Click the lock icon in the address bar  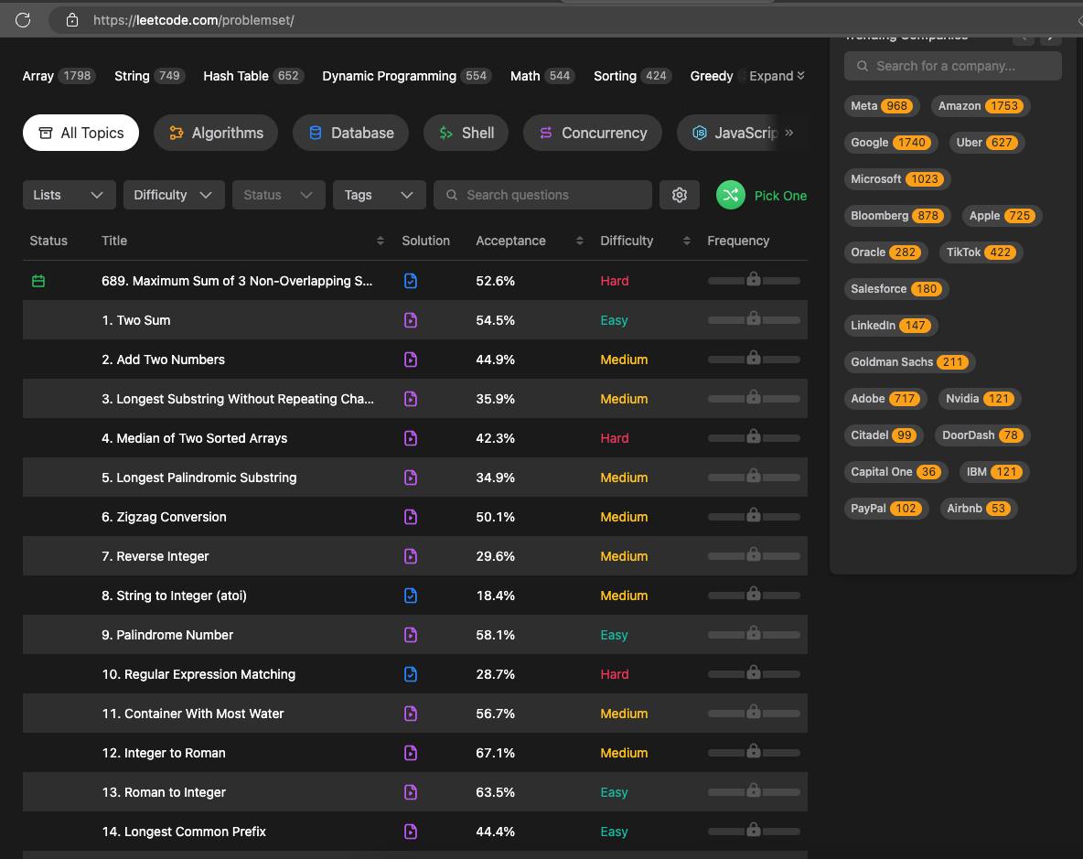click(72, 20)
